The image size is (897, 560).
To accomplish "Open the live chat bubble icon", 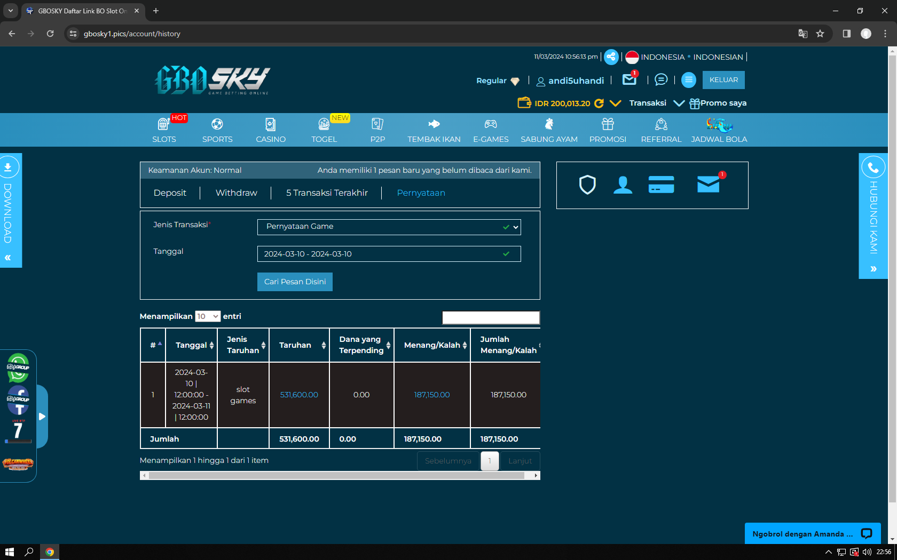I will point(661,80).
